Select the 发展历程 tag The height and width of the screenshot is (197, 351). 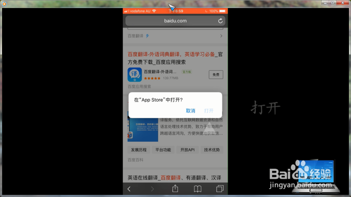click(x=139, y=150)
